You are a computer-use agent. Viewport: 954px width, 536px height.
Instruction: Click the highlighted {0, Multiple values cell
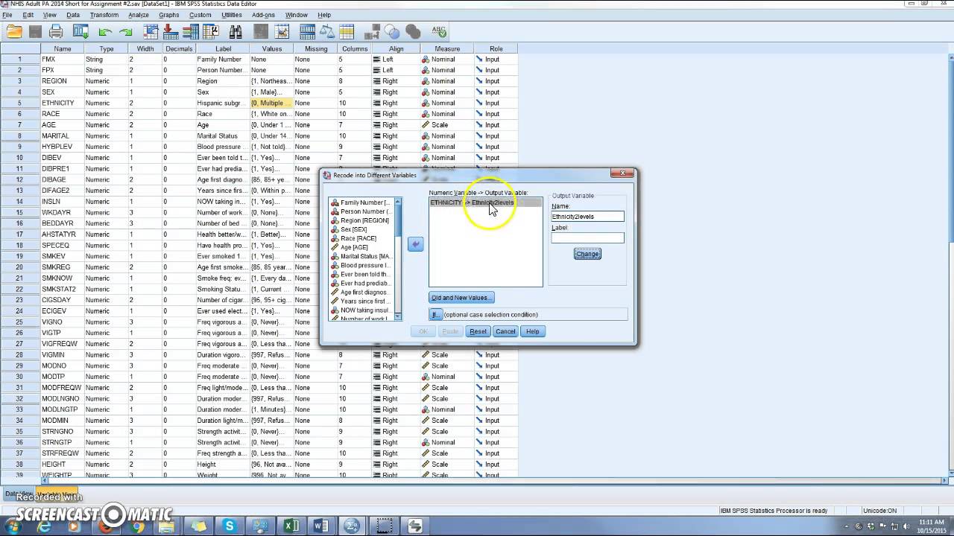[271, 103]
